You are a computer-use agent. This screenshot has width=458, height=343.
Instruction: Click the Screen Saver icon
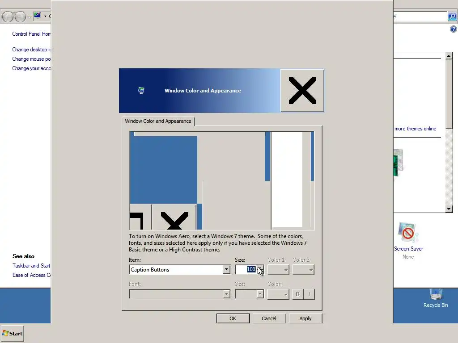tap(408, 232)
